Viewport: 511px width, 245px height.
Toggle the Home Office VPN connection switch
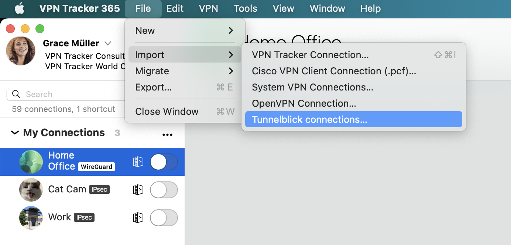pos(164,161)
